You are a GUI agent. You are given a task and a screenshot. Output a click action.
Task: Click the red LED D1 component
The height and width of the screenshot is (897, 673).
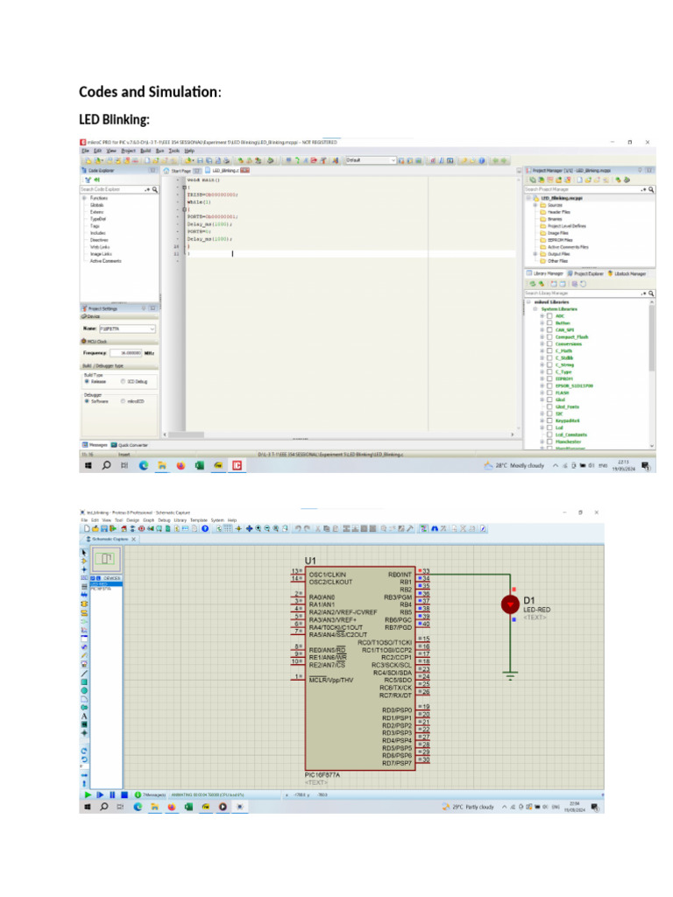point(509,604)
